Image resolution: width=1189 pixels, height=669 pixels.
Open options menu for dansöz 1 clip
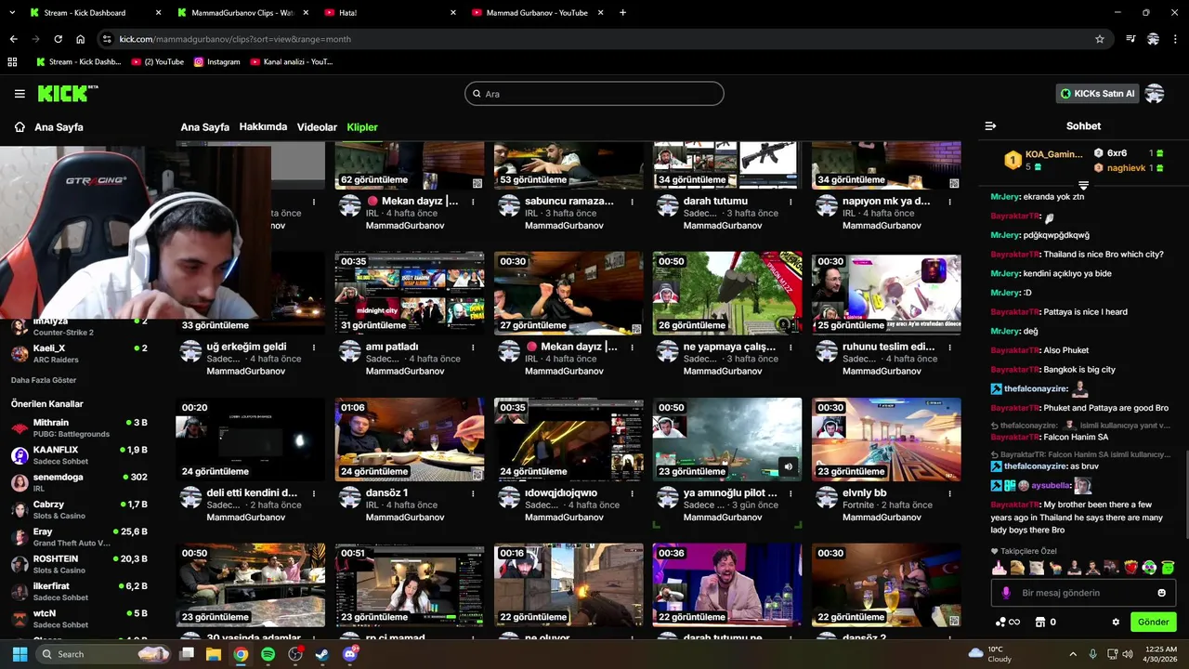[x=474, y=493]
